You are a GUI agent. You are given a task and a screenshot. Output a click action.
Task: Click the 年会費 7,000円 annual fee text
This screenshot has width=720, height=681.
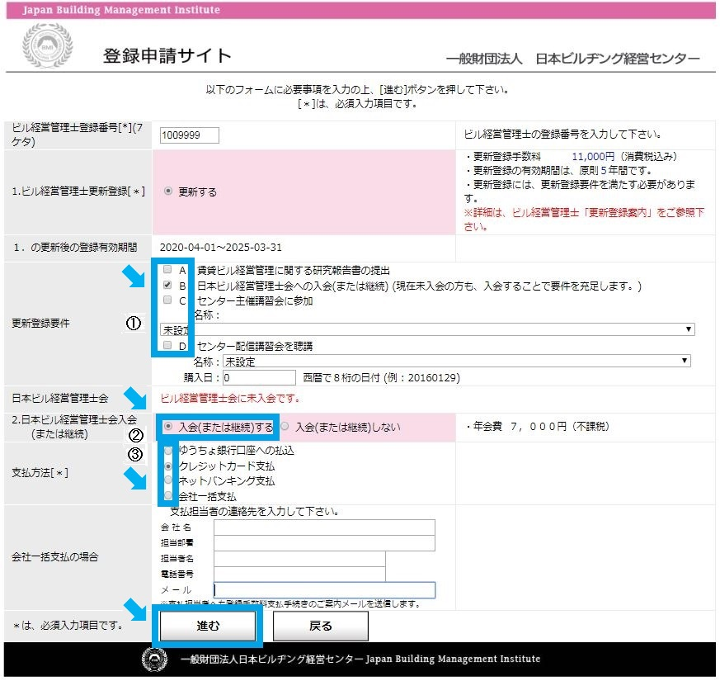point(540,427)
